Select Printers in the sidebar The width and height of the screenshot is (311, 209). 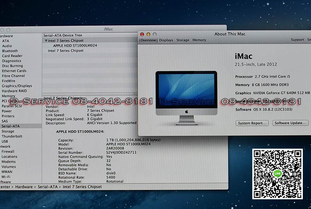pyautogui.click(x=8, y=116)
